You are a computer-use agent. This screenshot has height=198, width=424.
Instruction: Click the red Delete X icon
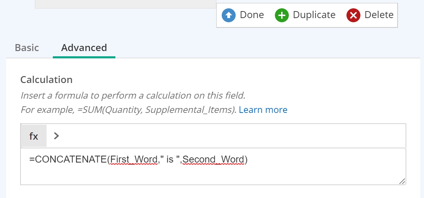pyautogui.click(x=353, y=15)
